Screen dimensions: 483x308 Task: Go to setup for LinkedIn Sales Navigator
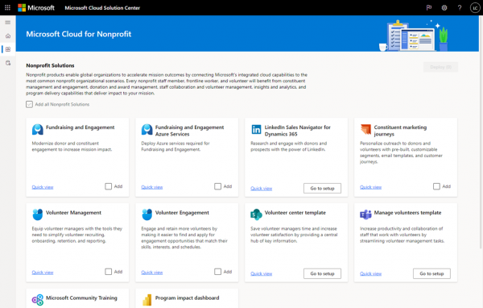click(x=322, y=188)
